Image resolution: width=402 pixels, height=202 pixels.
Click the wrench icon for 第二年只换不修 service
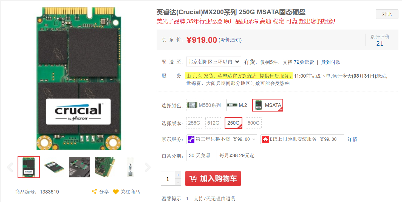point(191,139)
